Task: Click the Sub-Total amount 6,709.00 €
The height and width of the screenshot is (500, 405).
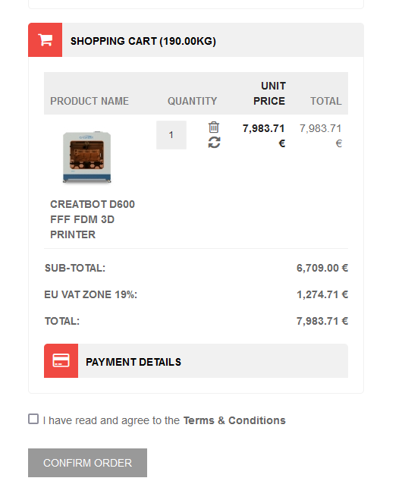Action: point(322,268)
